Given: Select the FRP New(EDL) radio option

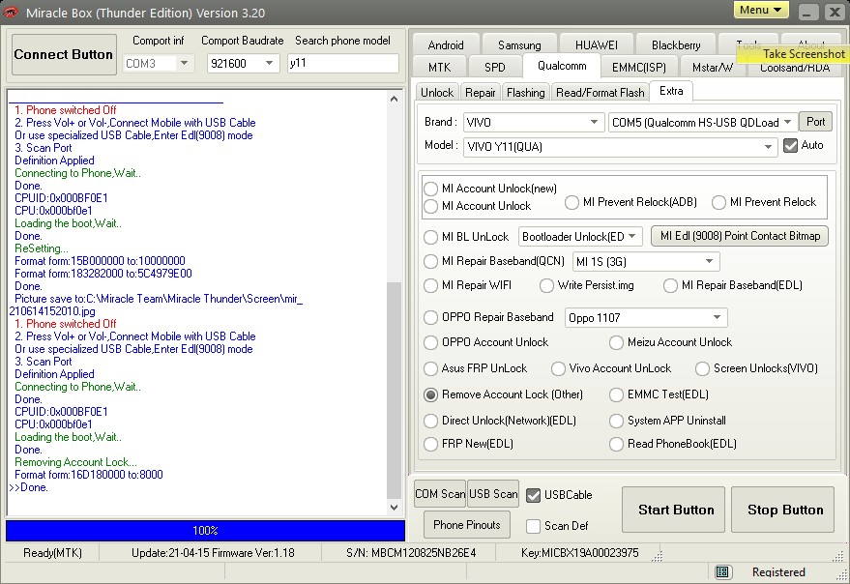Looking at the screenshot, I should pos(431,445).
